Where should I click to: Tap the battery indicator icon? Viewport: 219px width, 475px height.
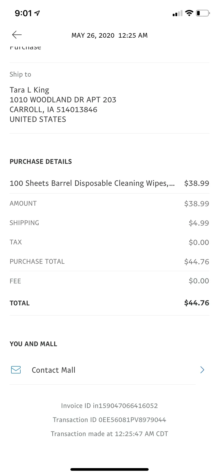(203, 13)
